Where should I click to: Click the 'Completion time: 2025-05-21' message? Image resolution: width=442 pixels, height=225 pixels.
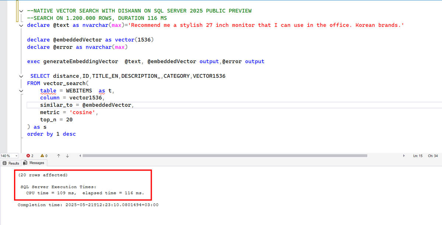click(88, 205)
